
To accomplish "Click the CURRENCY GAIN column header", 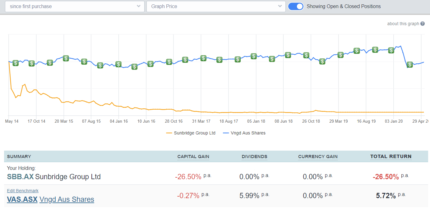I will (318, 157).
